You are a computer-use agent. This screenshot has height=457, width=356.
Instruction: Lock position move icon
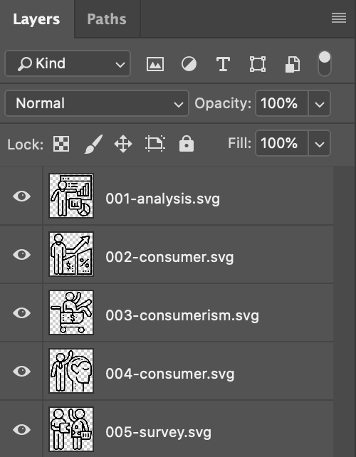pos(123,144)
